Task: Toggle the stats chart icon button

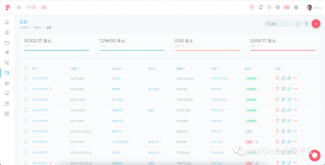Action: [x=298, y=24]
